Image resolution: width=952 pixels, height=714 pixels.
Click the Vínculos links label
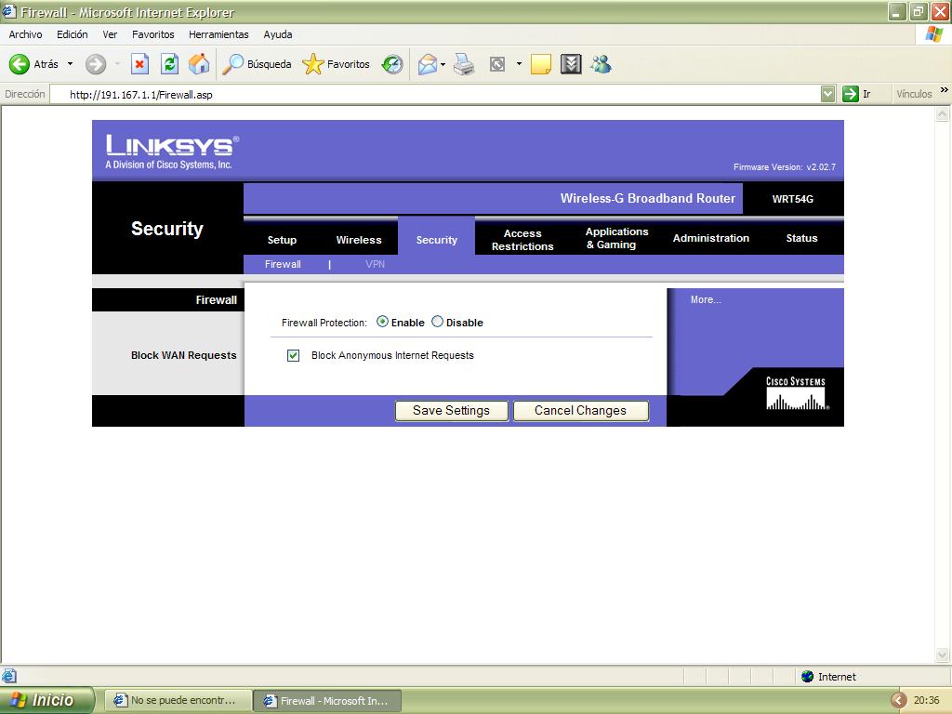coord(914,94)
